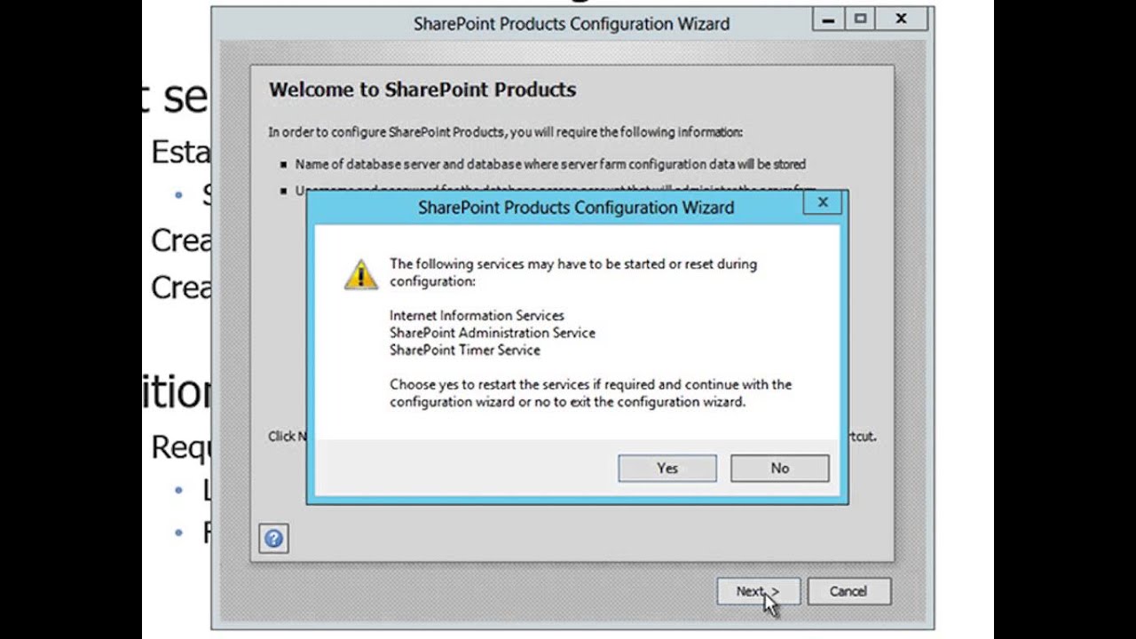Select the Internet Information Services line
The width and height of the screenshot is (1136, 639).
[477, 316]
